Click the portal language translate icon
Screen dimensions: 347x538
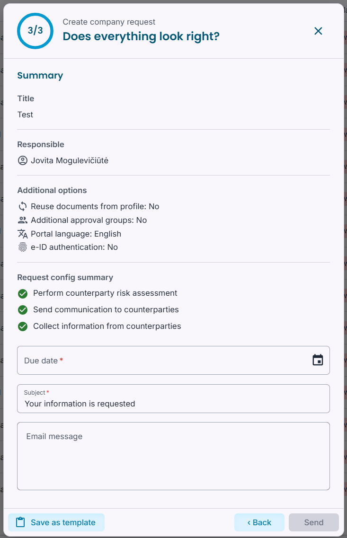click(23, 234)
